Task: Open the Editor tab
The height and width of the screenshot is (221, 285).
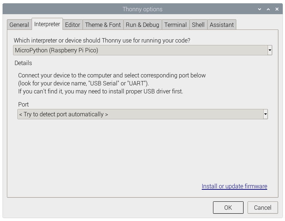Action: pos(72,25)
